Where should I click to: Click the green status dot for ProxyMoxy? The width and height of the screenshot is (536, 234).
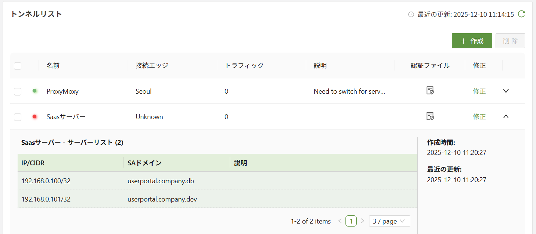click(x=35, y=91)
